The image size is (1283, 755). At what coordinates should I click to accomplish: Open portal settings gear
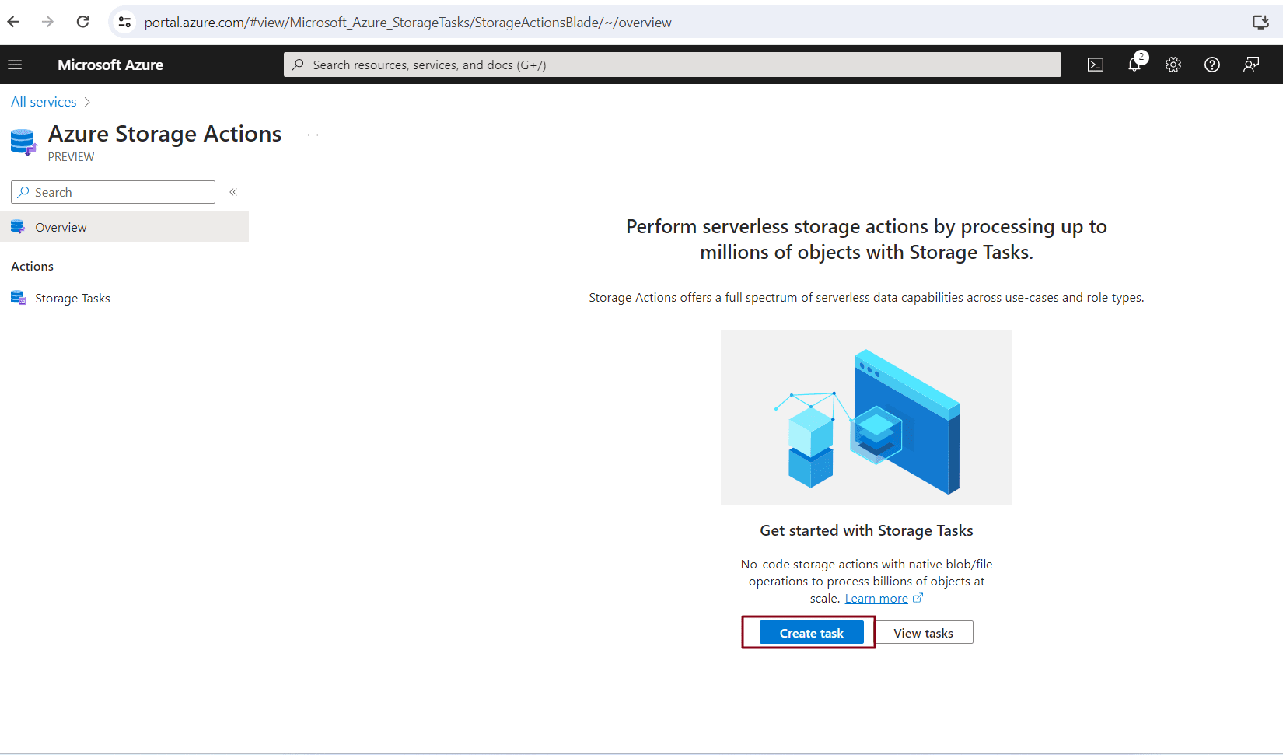pos(1173,65)
